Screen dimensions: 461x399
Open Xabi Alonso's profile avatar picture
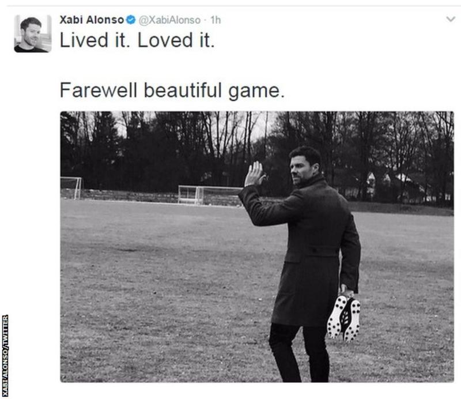pos(33,34)
